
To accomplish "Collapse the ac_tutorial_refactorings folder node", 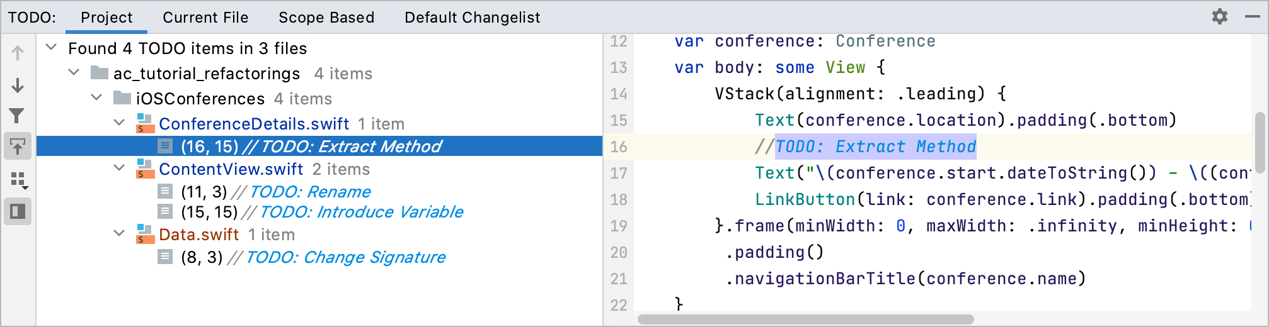I will (x=74, y=72).
